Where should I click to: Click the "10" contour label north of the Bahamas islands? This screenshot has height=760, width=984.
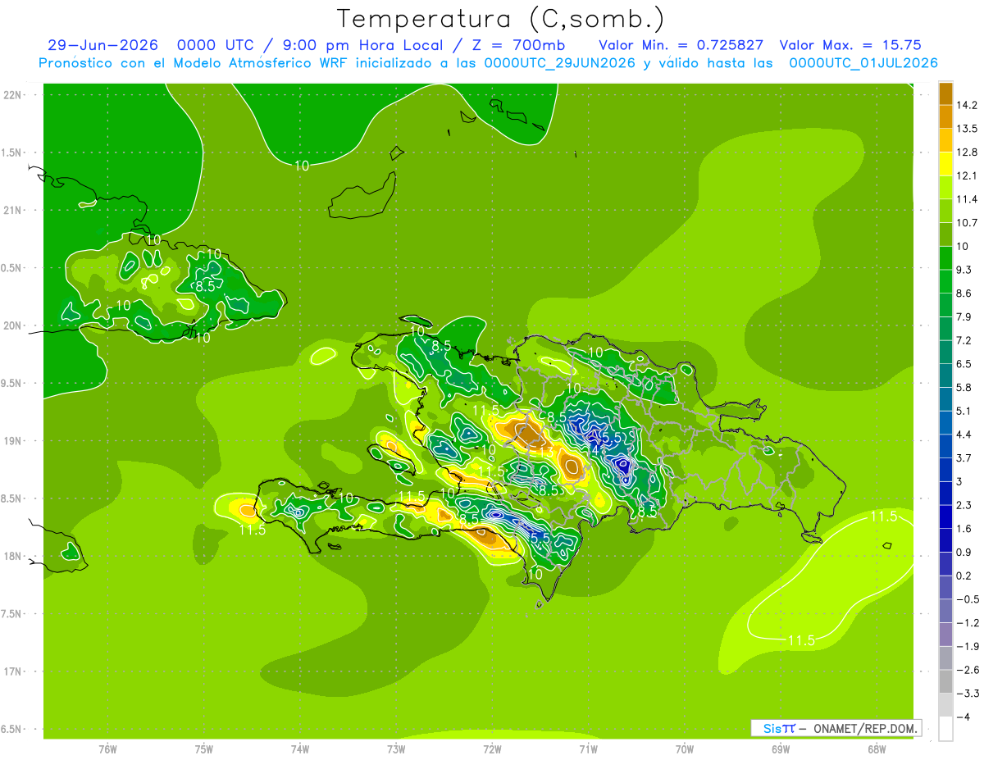(x=301, y=165)
